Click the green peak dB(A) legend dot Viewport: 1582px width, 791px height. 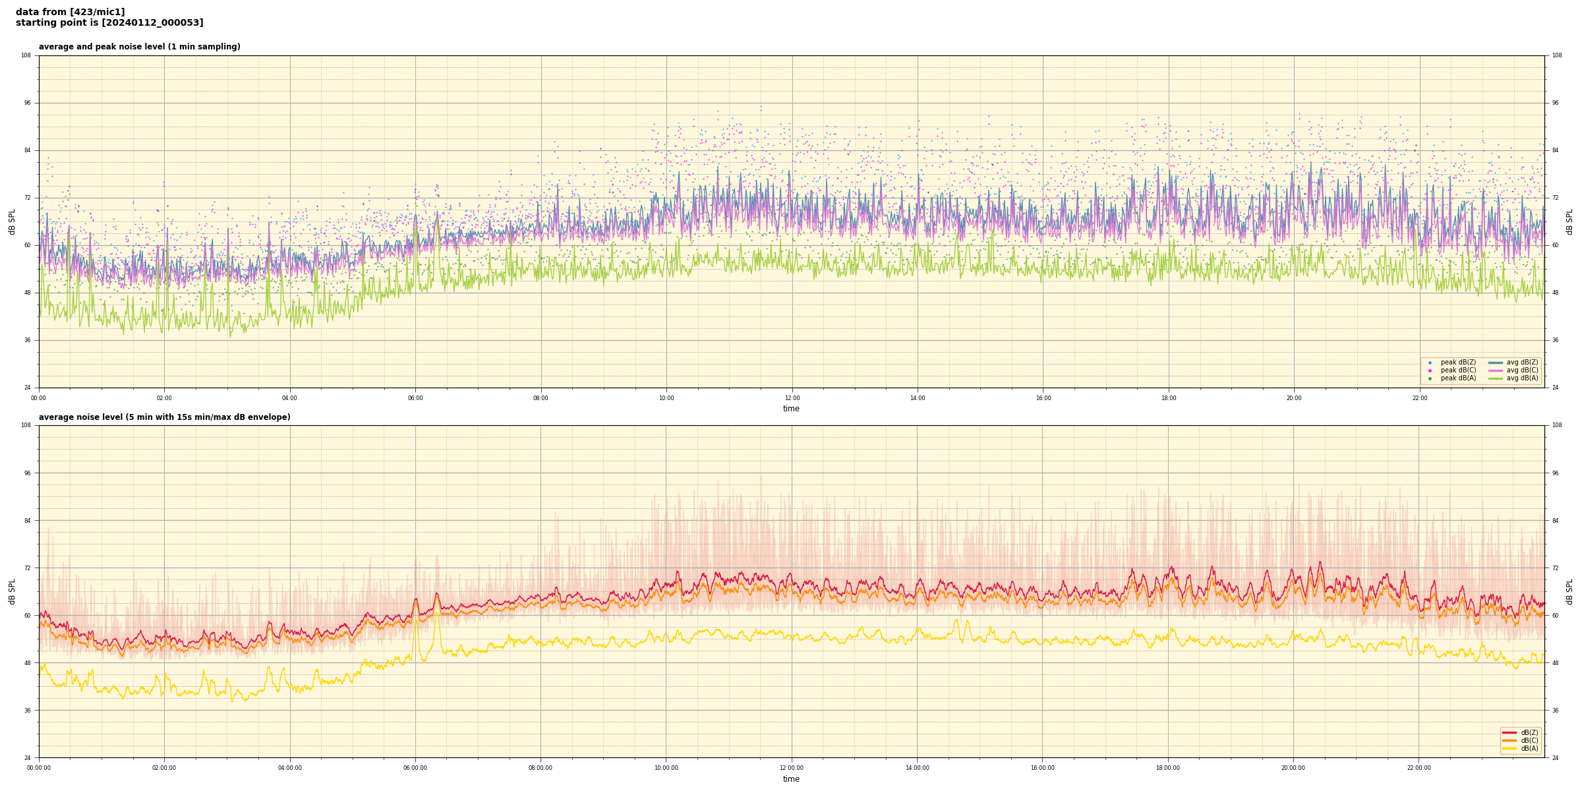coord(1430,378)
